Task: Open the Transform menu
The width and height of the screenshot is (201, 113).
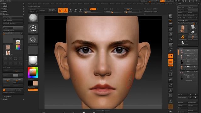Action: click(140, 4)
